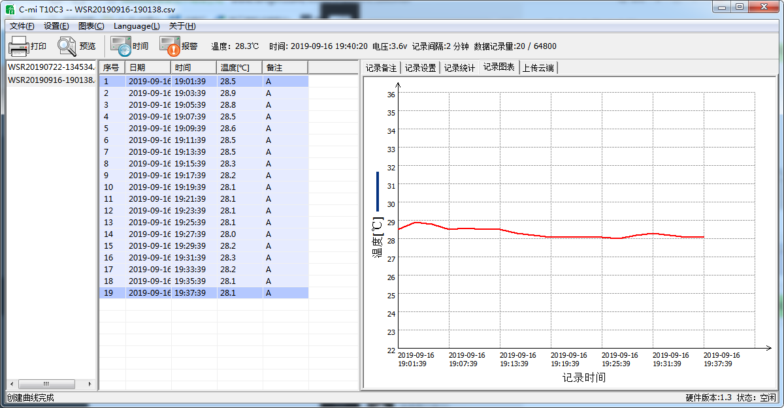Click the Print (打印) printer icon
Viewport: 784px width, 408px height.
[x=18, y=46]
